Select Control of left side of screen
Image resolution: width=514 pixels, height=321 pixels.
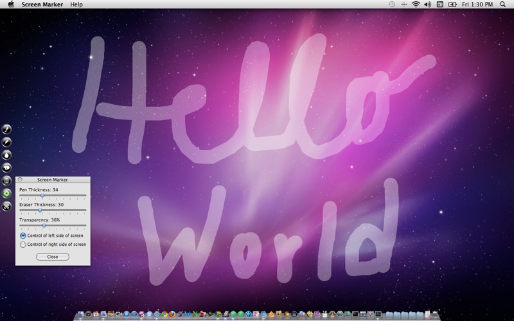(x=24, y=236)
